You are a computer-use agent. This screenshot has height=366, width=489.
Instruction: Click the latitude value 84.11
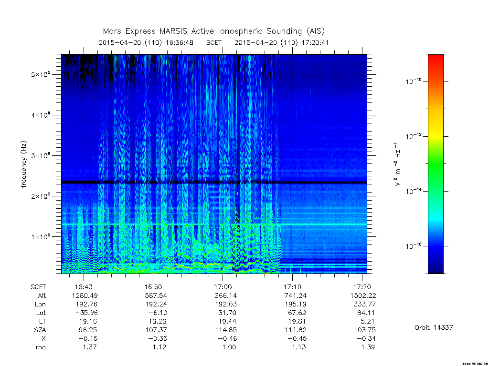tap(366, 313)
